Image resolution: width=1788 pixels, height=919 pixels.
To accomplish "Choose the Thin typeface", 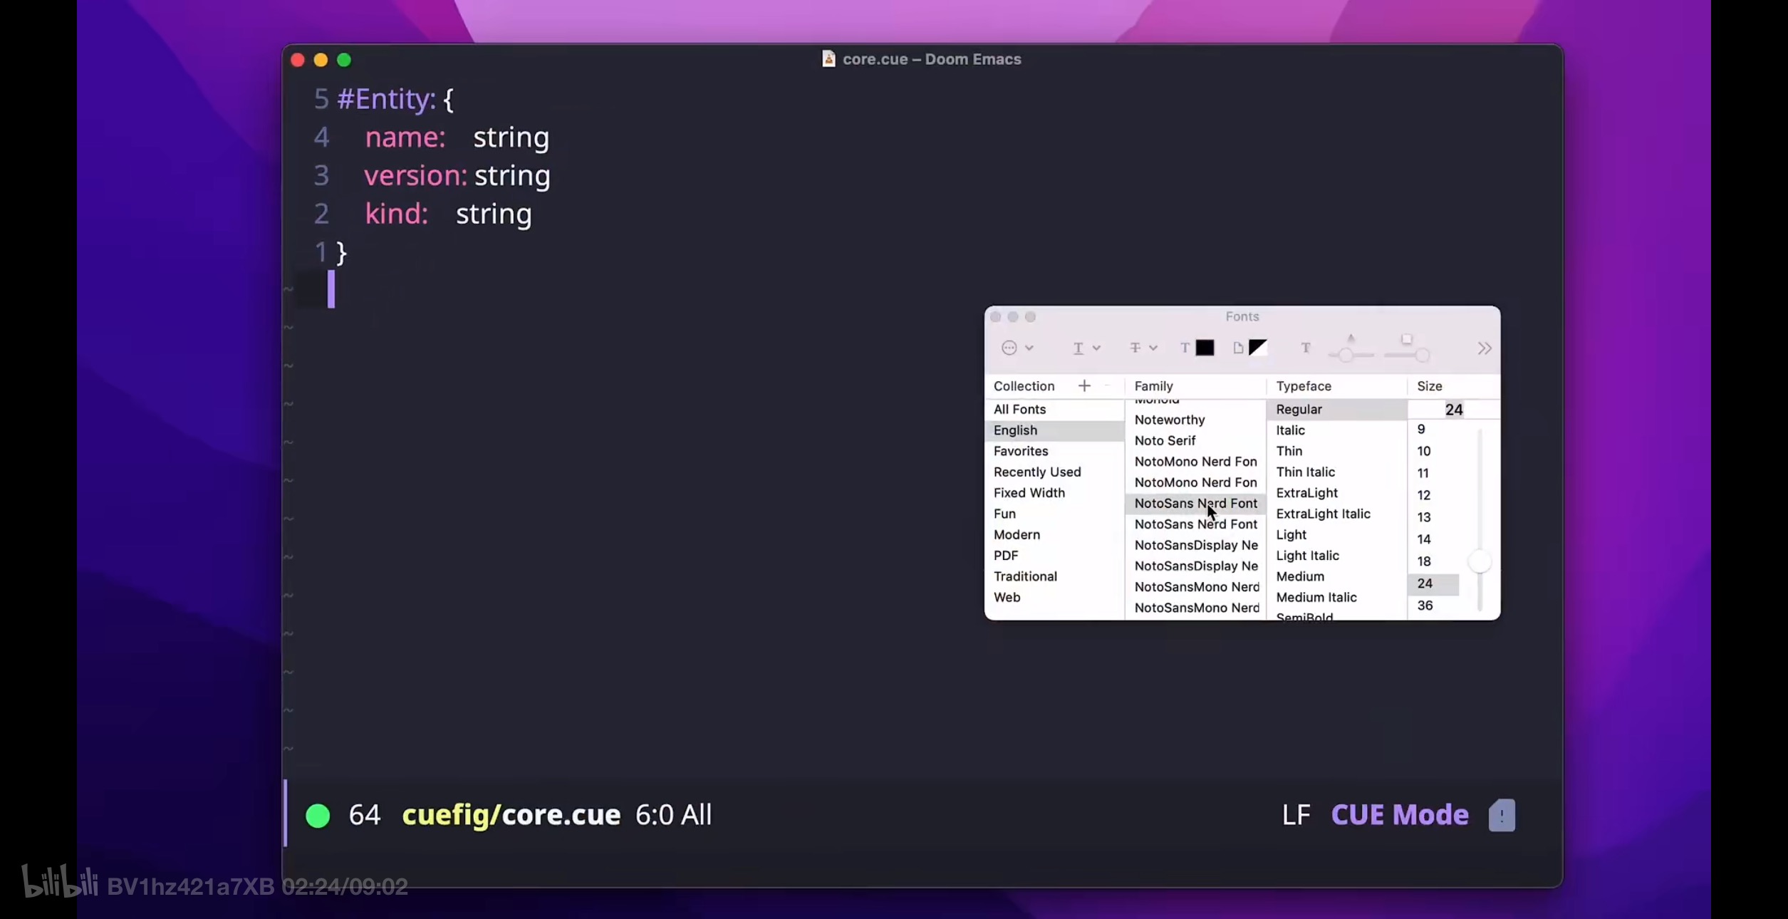I will [x=1336, y=451].
